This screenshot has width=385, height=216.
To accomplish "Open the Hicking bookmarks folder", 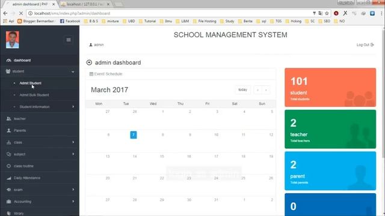I will (294, 22).
